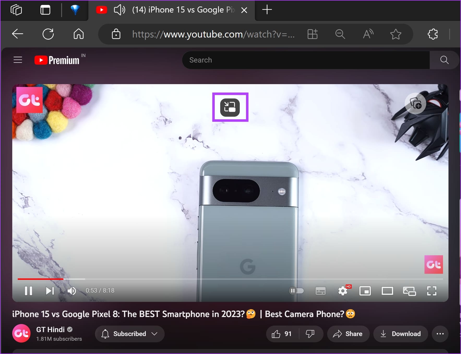Toggle subtitles/closed captions

click(x=320, y=291)
